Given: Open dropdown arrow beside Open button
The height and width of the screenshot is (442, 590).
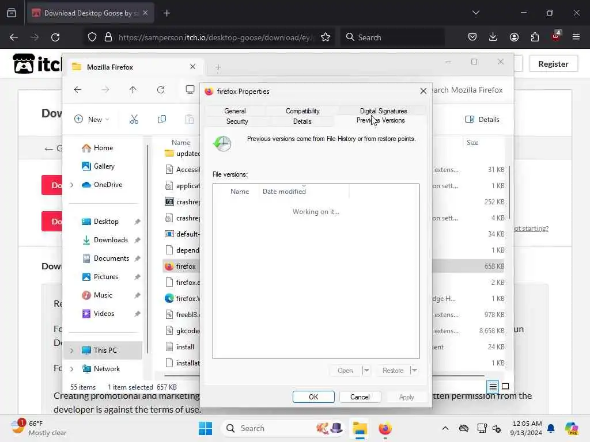Looking at the screenshot, I should point(366,371).
